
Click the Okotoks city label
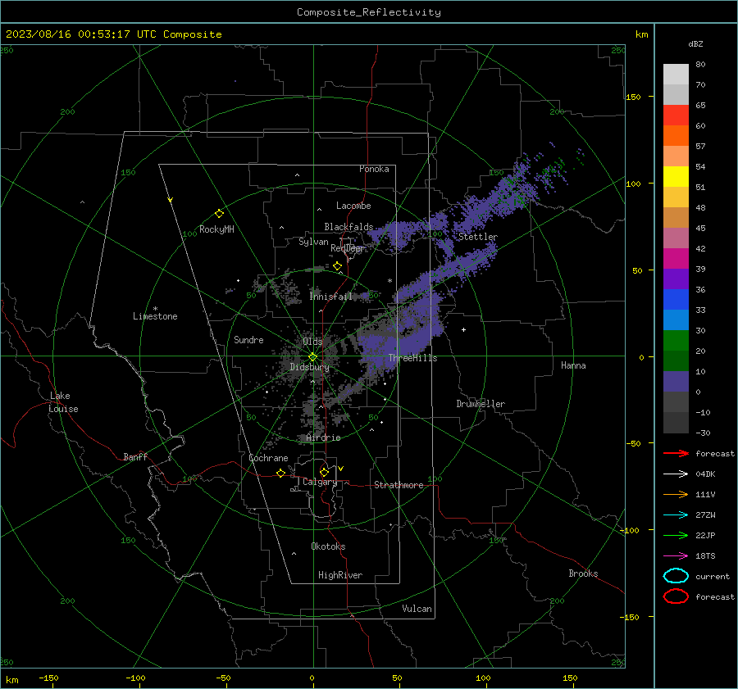coord(328,546)
